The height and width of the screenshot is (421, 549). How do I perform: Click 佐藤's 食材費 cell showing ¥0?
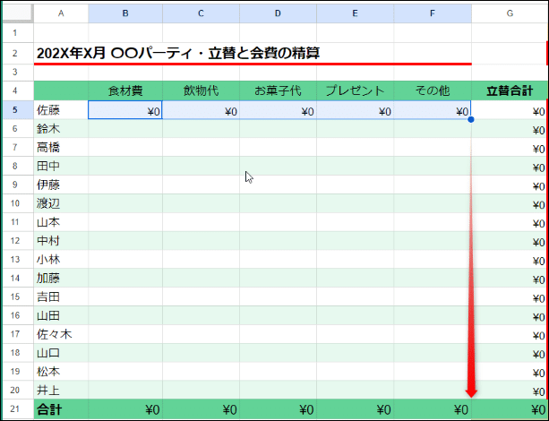125,109
